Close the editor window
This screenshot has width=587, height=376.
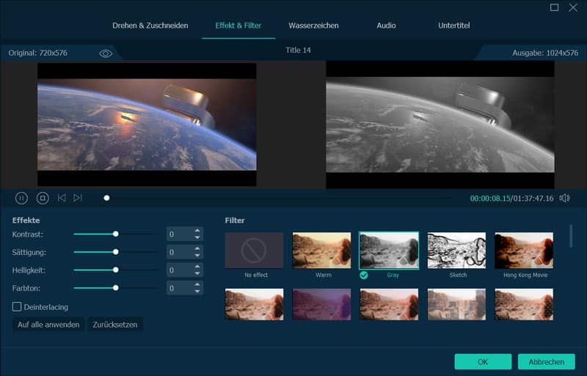[573, 7]
